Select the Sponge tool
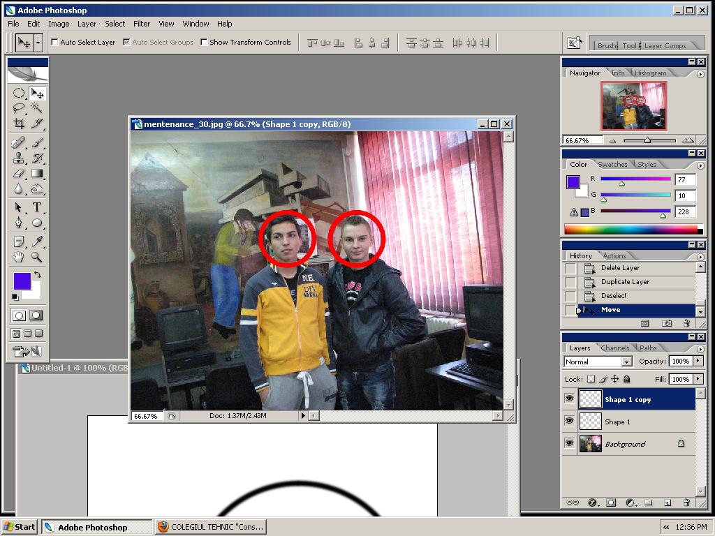 pyautogui.click(x=37, y=188)
